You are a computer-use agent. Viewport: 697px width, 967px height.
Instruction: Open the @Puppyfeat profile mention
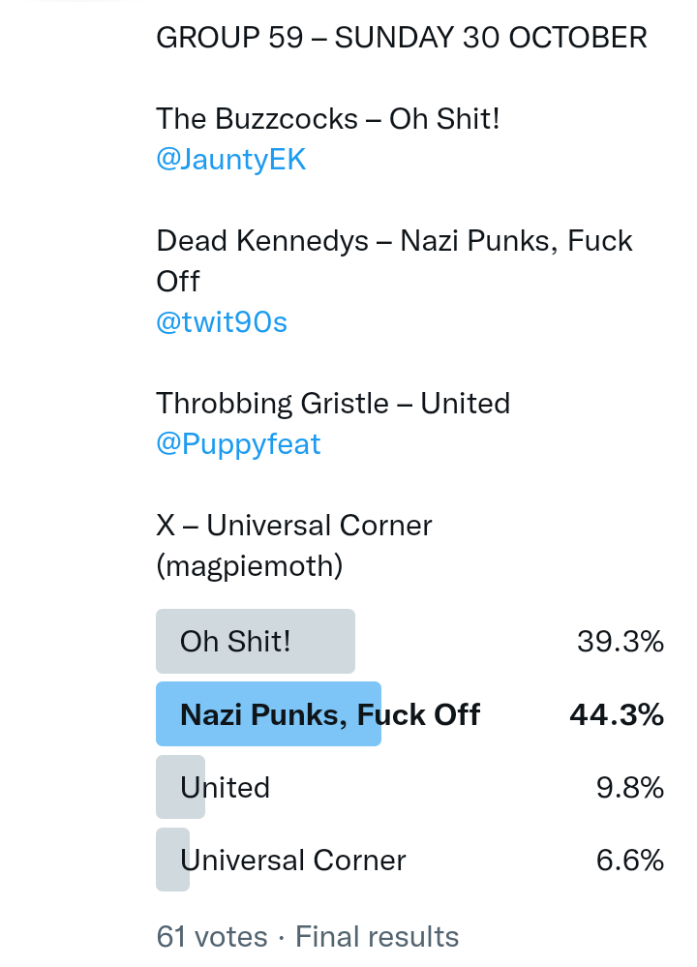tap(238, 443)
